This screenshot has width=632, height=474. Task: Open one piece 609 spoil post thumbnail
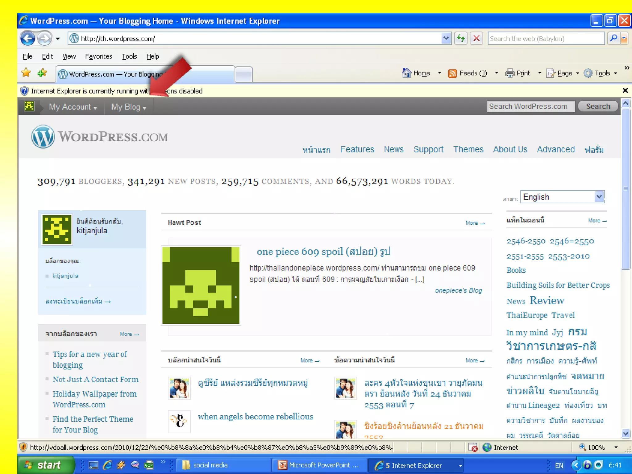[201, 285]
